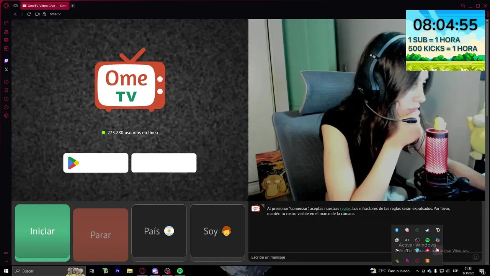Click the OmeTV logo image

tap(130, 80)
